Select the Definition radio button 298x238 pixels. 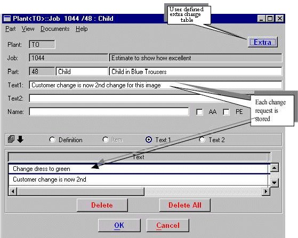coord(52,140)
